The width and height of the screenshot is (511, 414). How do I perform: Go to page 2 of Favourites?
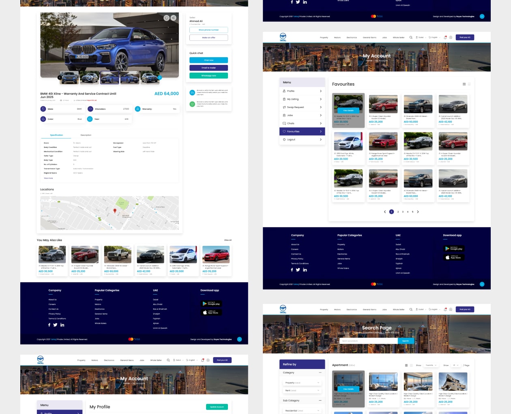pyautogui.click(x=398, y=212)
